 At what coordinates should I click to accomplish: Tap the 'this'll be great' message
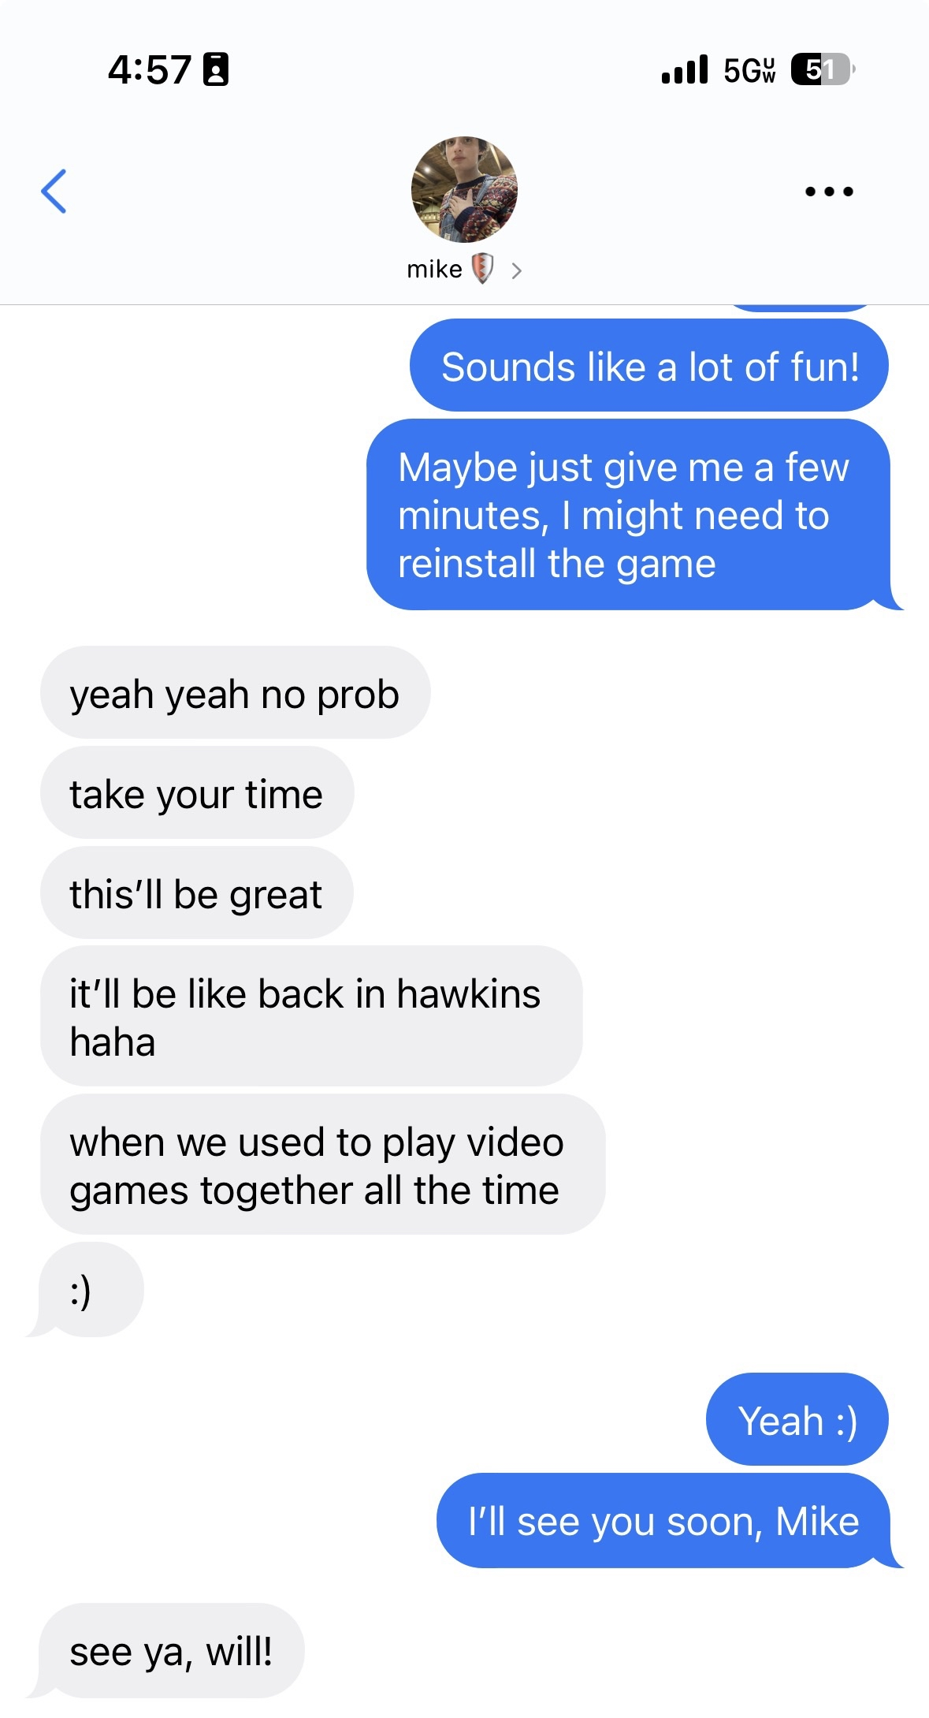196,893
